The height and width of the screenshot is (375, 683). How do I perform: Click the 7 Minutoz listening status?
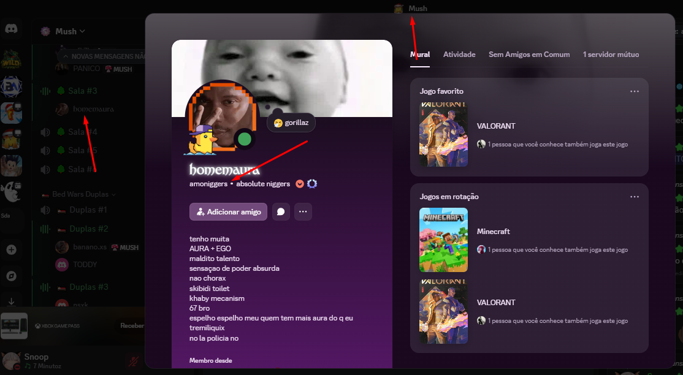(x=43, y=366)
